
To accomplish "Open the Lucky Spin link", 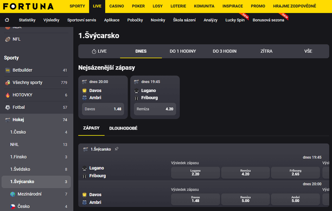I will click(235, 20).
